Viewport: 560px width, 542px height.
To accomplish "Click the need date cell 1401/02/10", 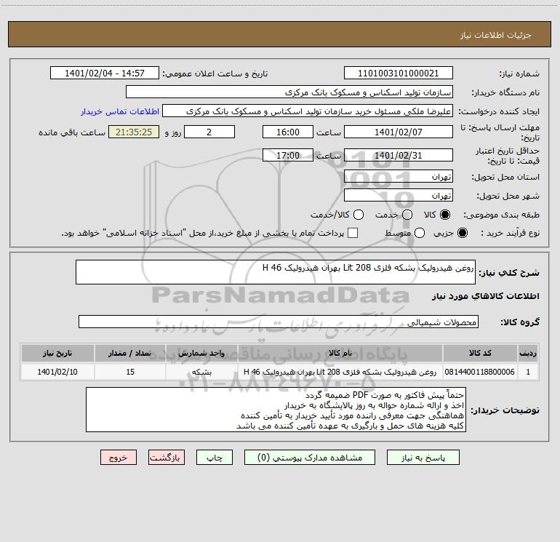I will click(57, 372).
